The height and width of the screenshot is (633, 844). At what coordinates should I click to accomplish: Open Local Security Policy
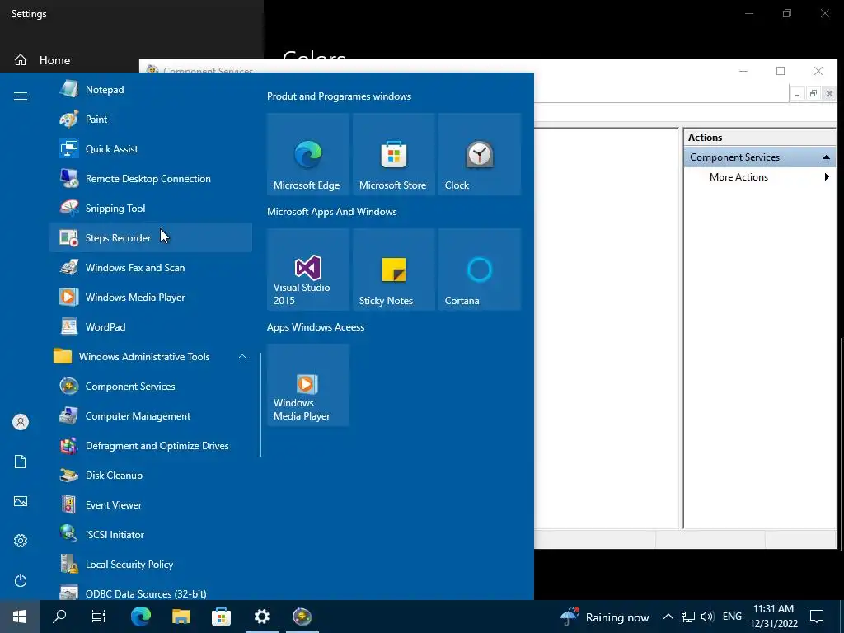point(151,564)
